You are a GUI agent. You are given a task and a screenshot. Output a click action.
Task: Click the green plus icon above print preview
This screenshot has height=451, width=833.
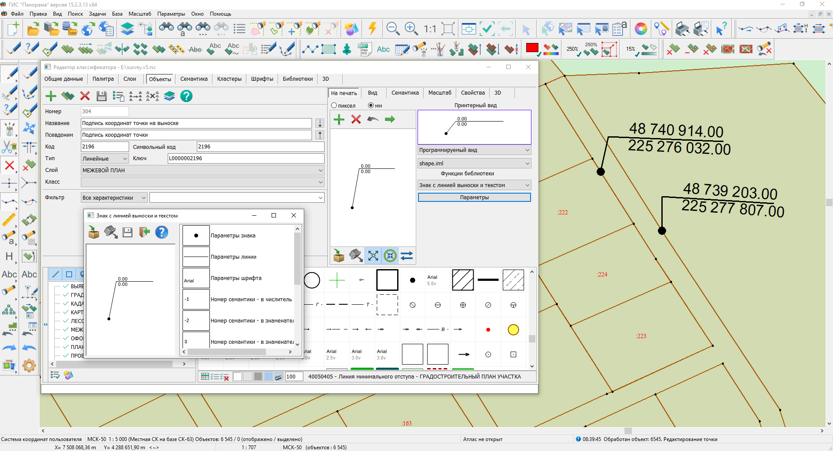339,119
